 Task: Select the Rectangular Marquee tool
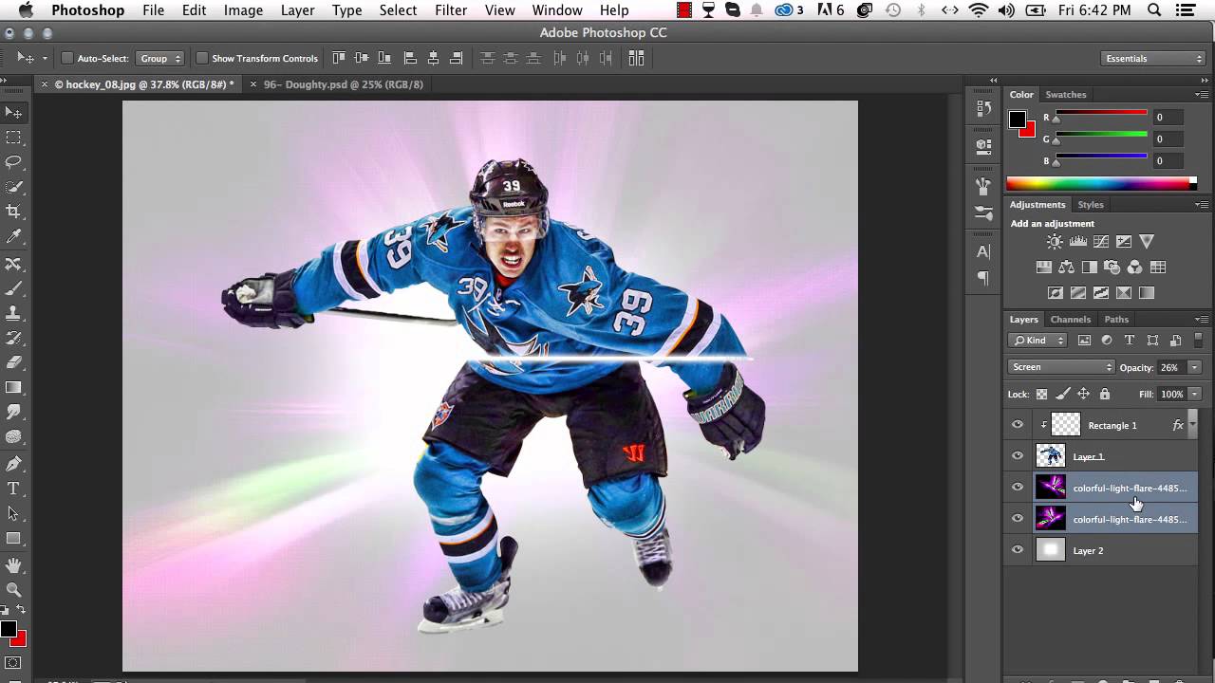pyautogui.click(x=13, y=138)
